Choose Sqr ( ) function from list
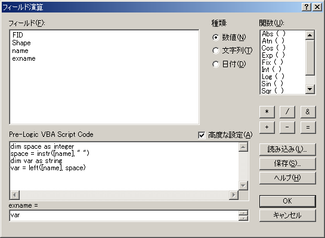Image resolution: width=325 pixels, height=238 pixels. [273, 90]
